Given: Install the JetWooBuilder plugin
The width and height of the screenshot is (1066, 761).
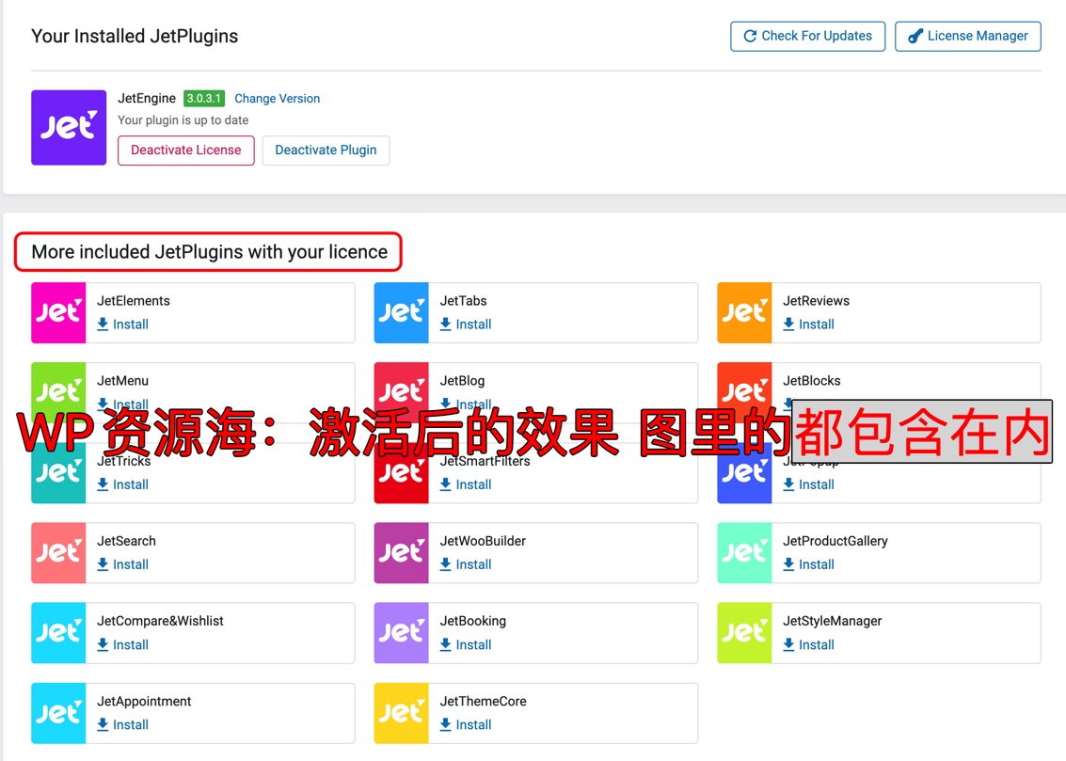Looking at the screenshot, I should (466, 564).
